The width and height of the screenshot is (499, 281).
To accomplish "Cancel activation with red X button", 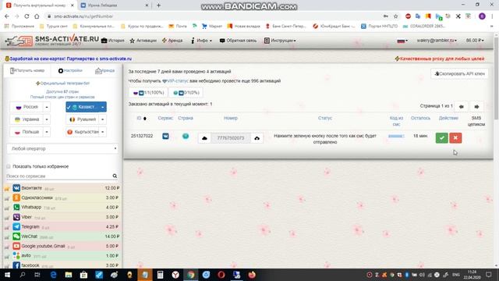I will coord(455,138).
